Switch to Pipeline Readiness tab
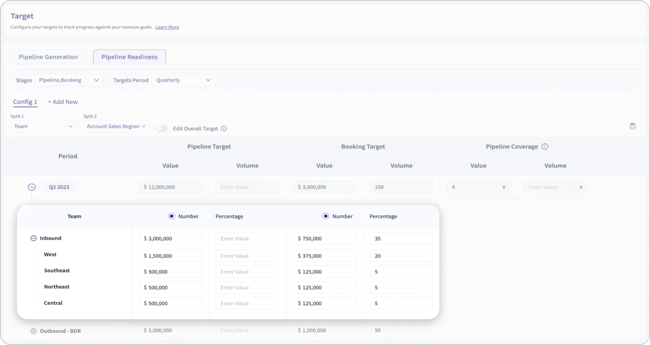Image resolution: width=650 pixels, height=345 pixels. click(130, 57)
